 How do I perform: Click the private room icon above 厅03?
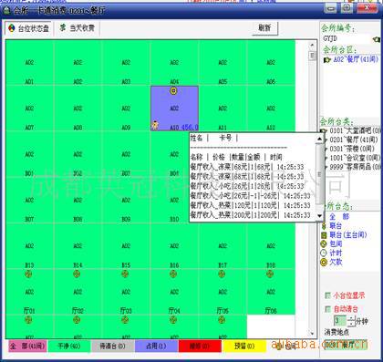pos(125,274)
